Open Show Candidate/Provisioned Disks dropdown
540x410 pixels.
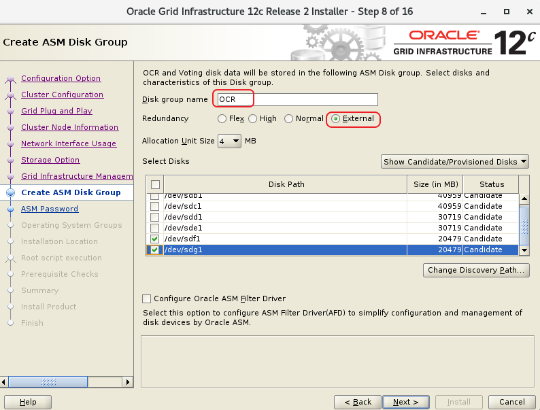(x=455, y=162)
